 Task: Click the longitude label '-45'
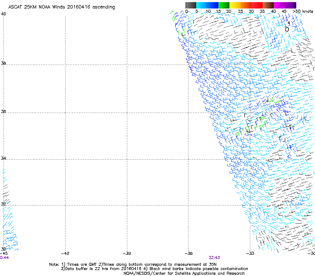[4, 253]
